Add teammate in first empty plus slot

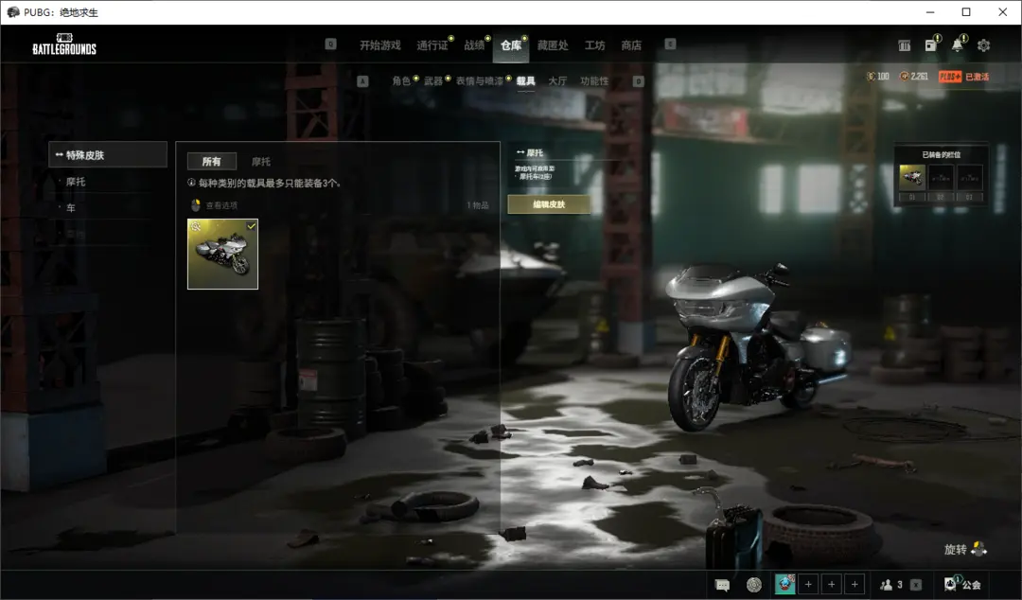[808, 584]
